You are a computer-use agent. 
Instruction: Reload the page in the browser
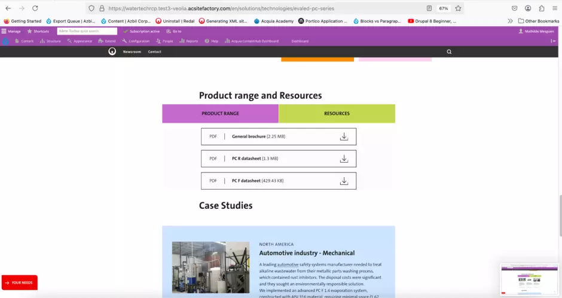(x=35, y=8)
